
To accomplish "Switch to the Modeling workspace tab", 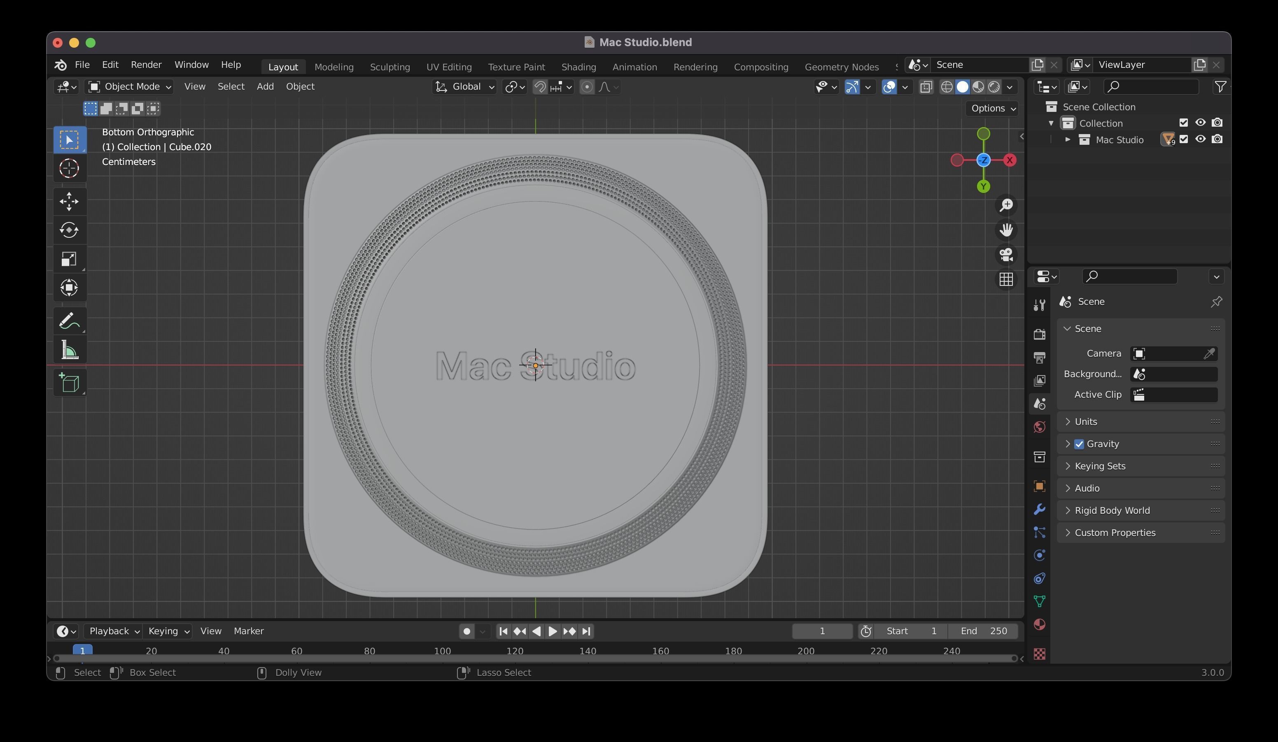I will tap(333, 67).
